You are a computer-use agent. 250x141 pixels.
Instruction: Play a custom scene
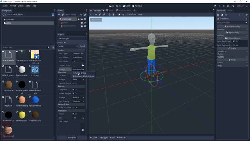(233, 6)
